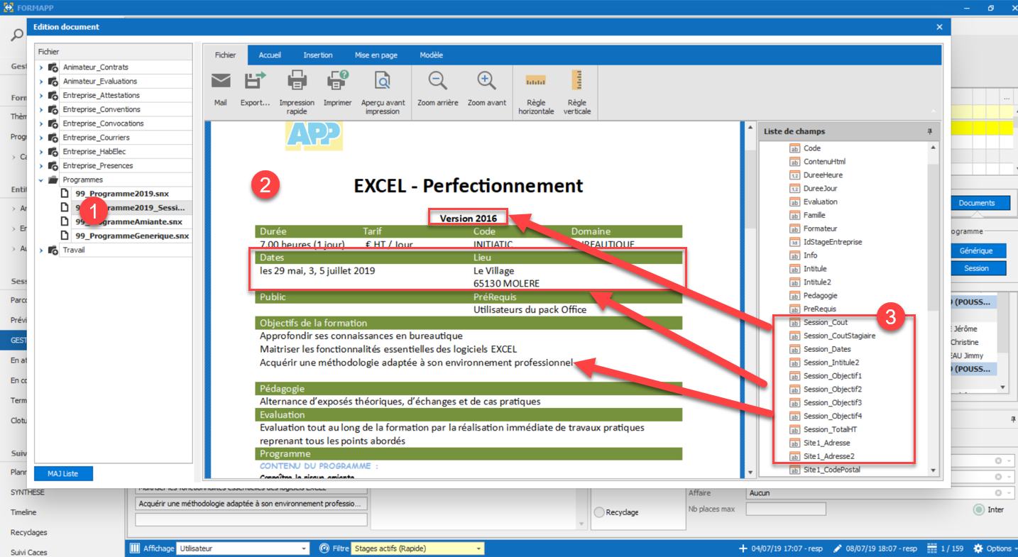
Task: Expand the Entreprise_Attestations folder
Action: 41,96
